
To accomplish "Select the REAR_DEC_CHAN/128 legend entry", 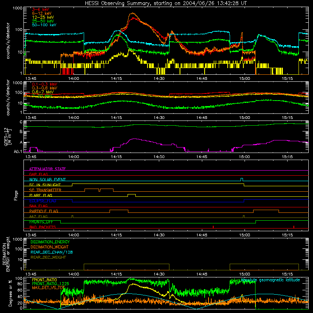I will pyautogui.click(x=52, y=252).
